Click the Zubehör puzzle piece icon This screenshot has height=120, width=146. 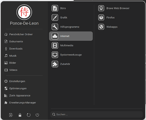pos(55,64)
